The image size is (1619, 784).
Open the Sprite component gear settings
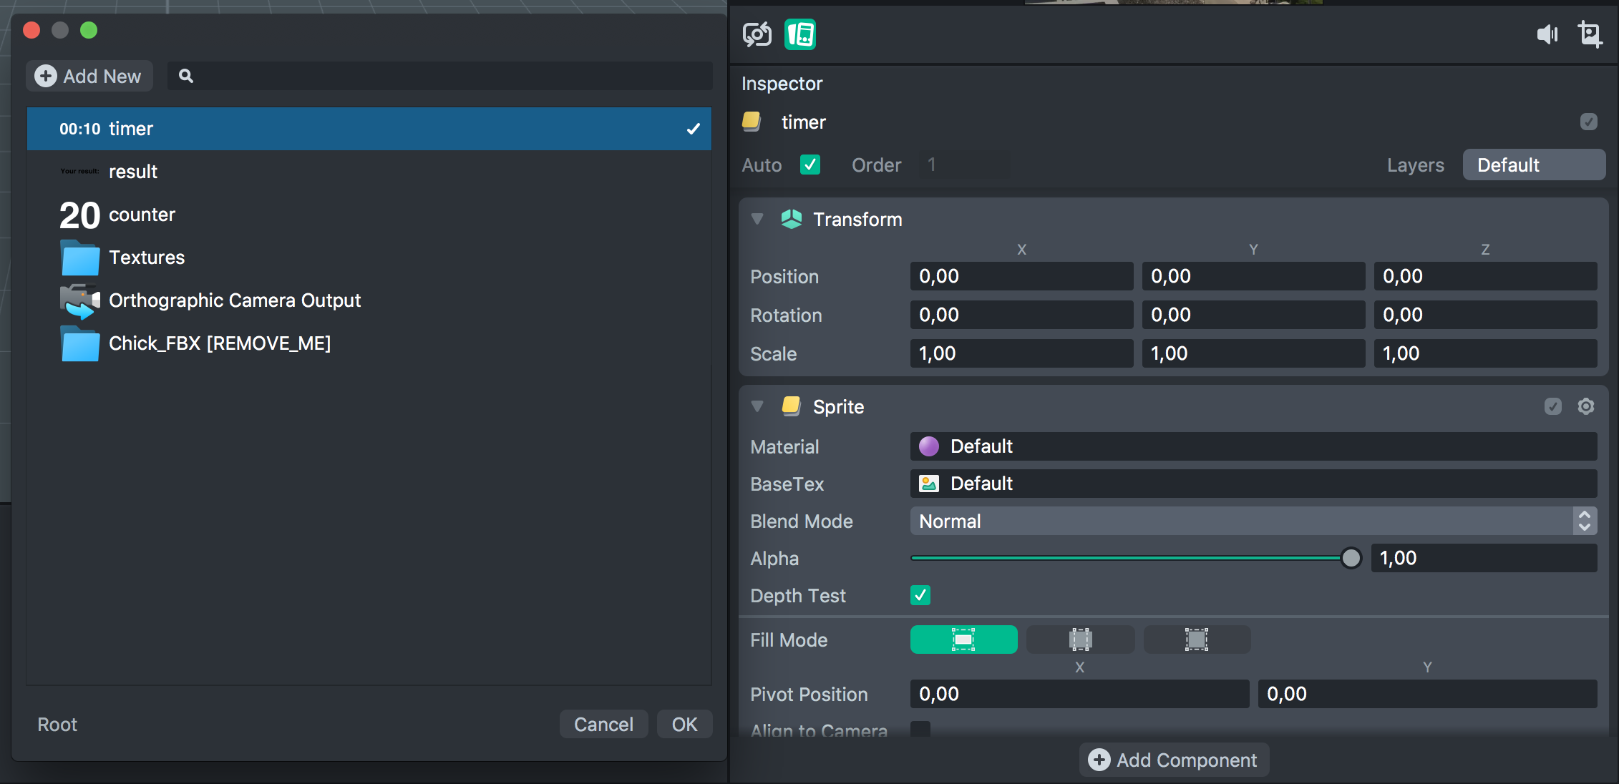pyautogui.click(x=1585, y=406)
